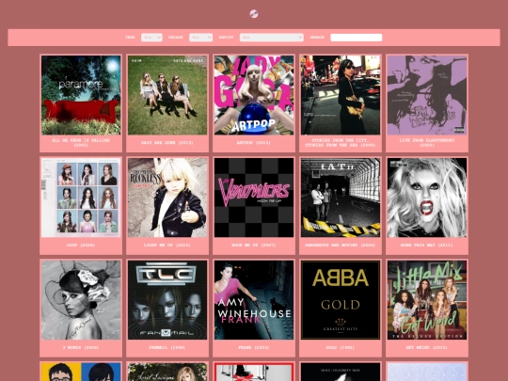Open Paramore All We Know Is Falling cover
This screenshot has height=381, width=508.
[81, 95]
